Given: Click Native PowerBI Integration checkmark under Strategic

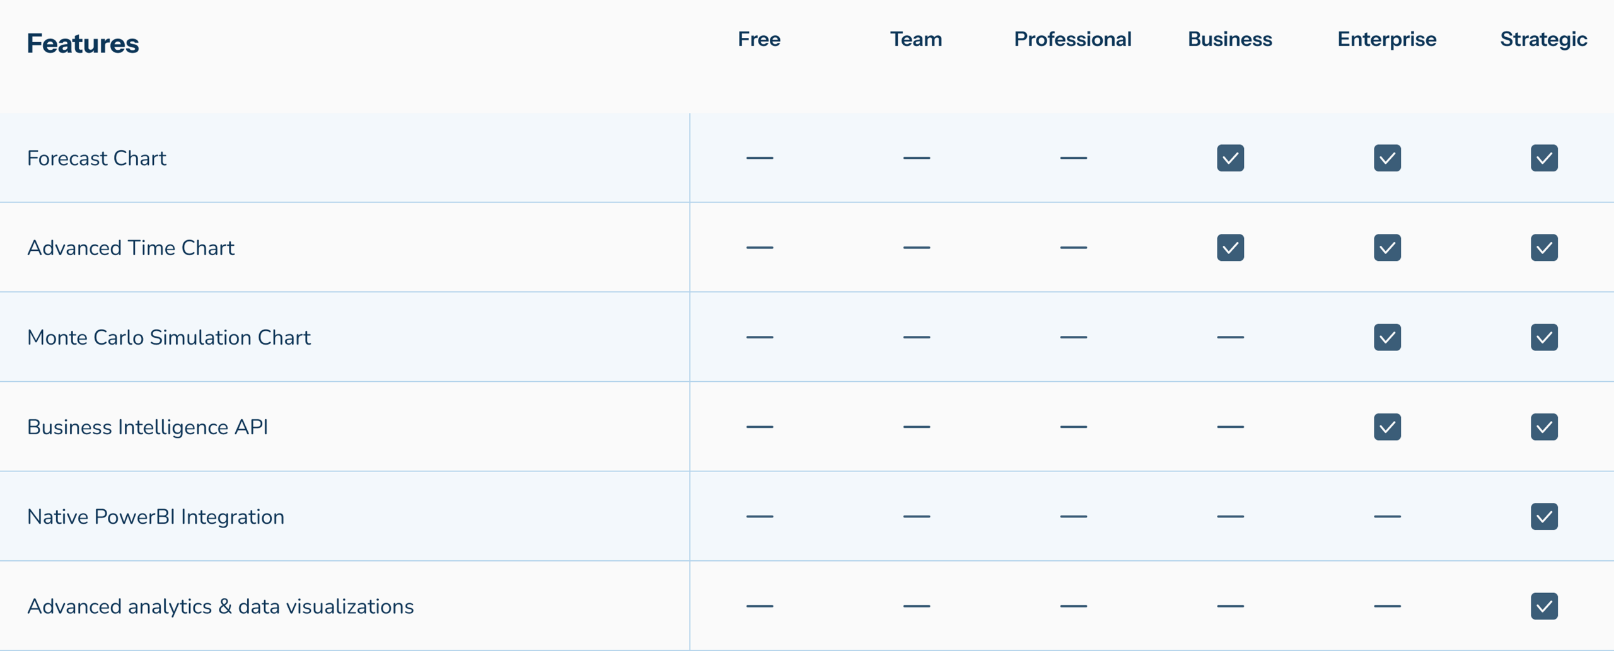Looking at the screenshot, I should click(x=1544, y=516).
